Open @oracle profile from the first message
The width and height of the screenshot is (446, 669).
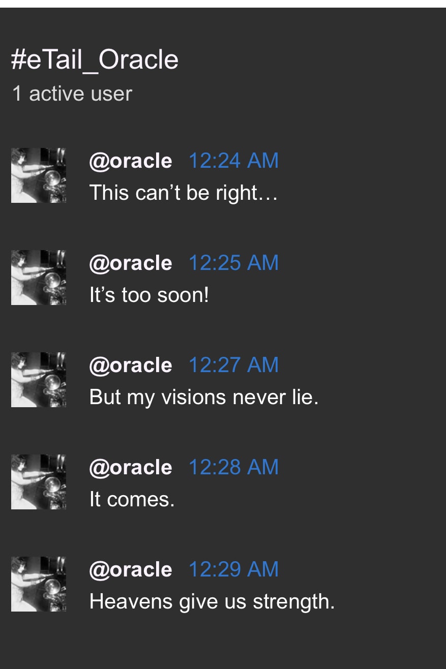coord(131,161)
